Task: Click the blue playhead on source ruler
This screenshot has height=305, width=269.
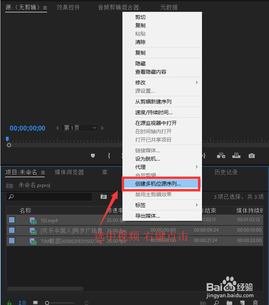Action: pyautogui.click(x=7, y=139)
